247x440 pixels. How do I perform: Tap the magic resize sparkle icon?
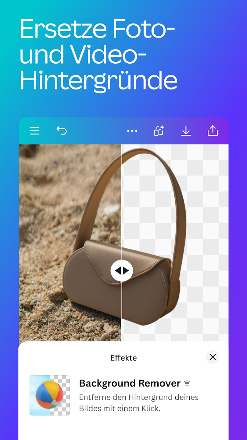pyautogui.click(x=159, y=131)
